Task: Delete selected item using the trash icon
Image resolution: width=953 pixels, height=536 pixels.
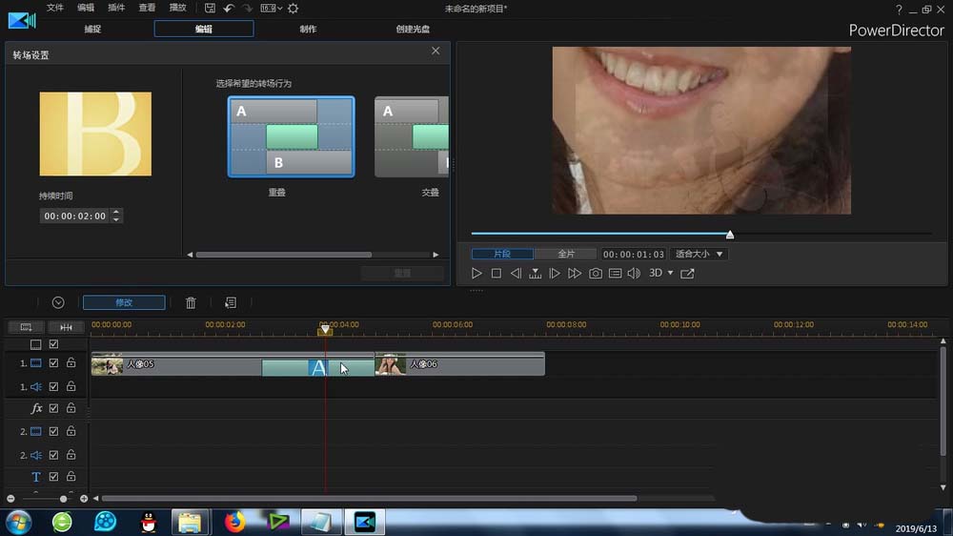Action: (x=191, y=302)
